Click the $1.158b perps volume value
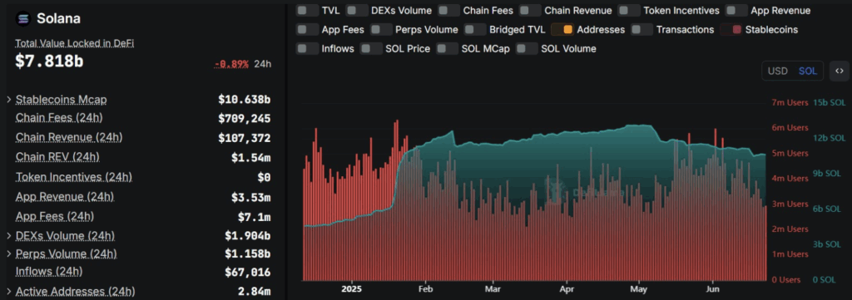The height and width of the screenshot is (300, 852). (x=247, y=254)
